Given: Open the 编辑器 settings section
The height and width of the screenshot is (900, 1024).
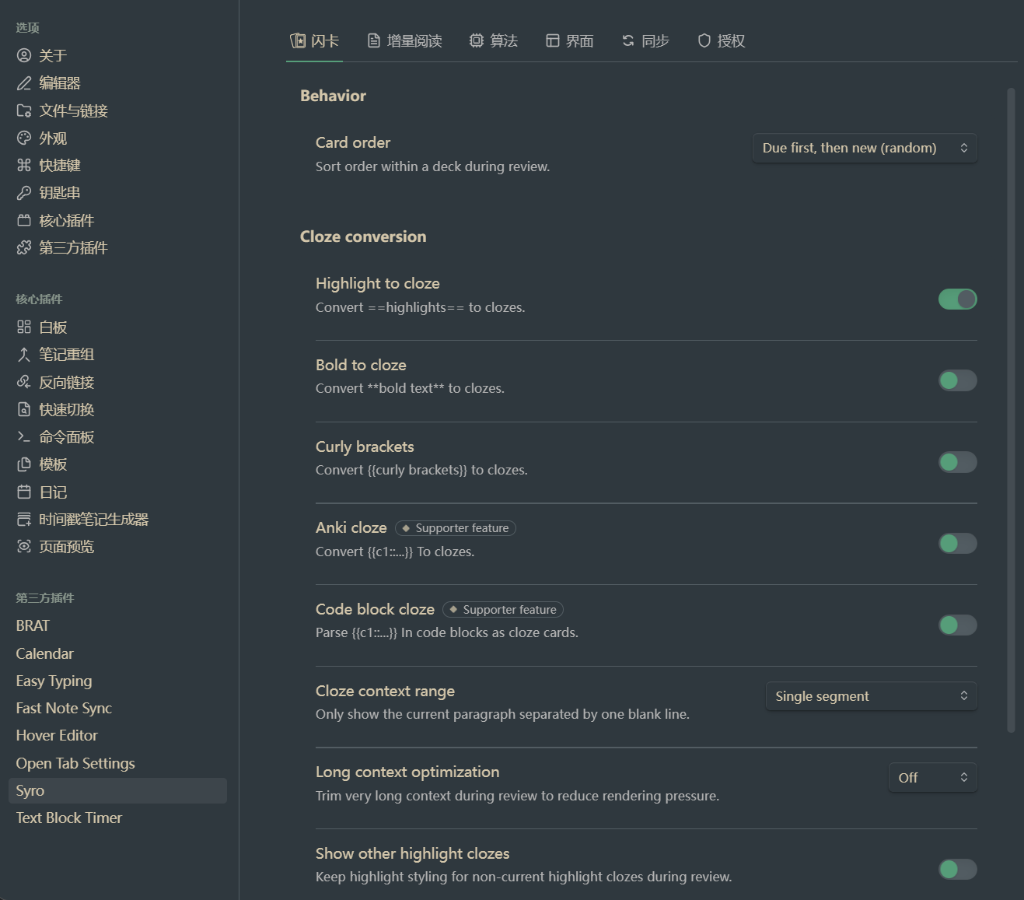Looking at the screenshot, I should click(x=60, y=83).
